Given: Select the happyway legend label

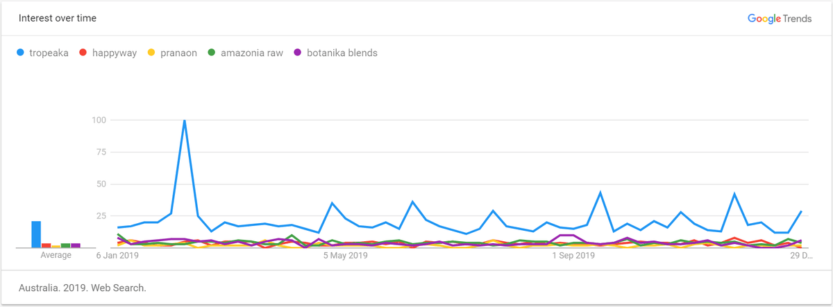Looking at the screenshot, I should (x=113, y=53).
